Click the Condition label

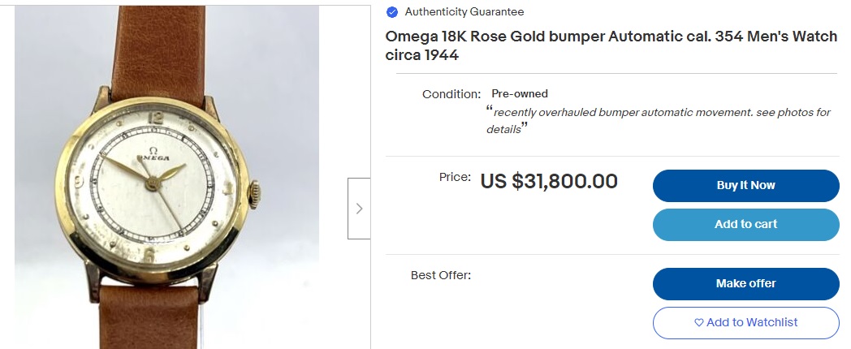click(x=451, y=94)
